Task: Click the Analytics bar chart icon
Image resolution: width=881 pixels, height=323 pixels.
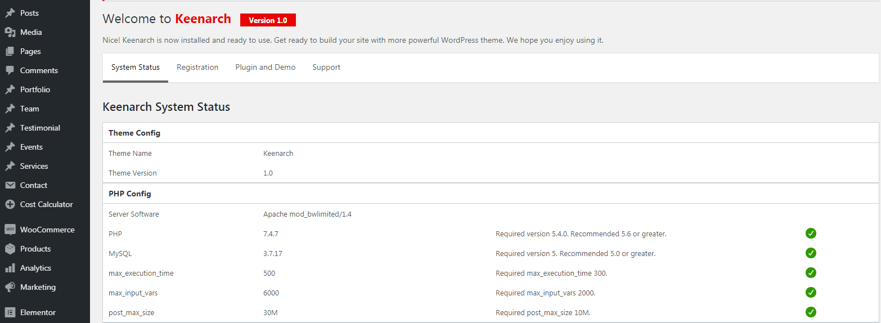Action: [10, 268]
